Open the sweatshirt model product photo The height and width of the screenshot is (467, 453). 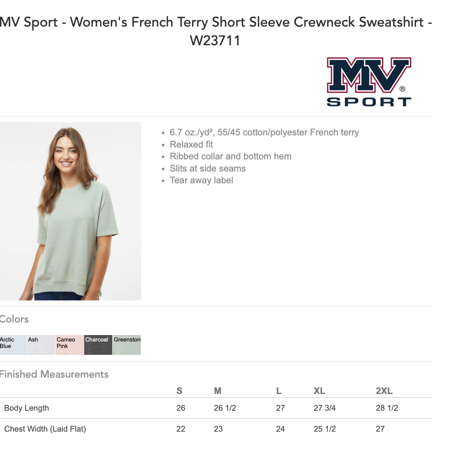pyautogui.click(x=70, y=211)
